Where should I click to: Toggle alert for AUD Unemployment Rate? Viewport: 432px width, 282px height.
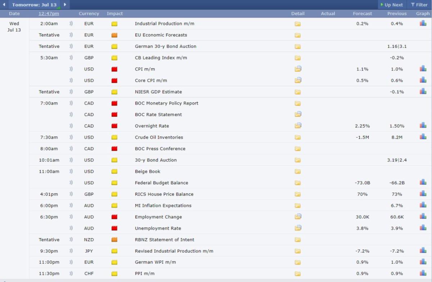click(71, 228)
